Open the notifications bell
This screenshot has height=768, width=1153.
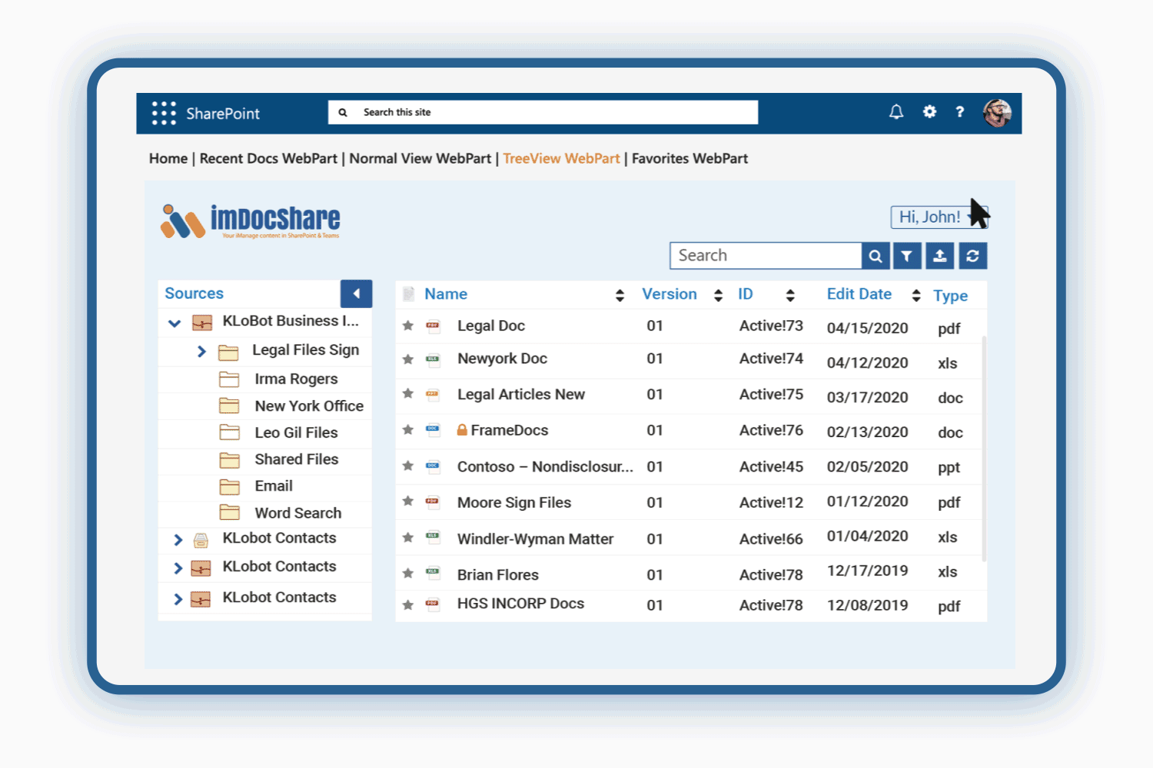(896, 112)
